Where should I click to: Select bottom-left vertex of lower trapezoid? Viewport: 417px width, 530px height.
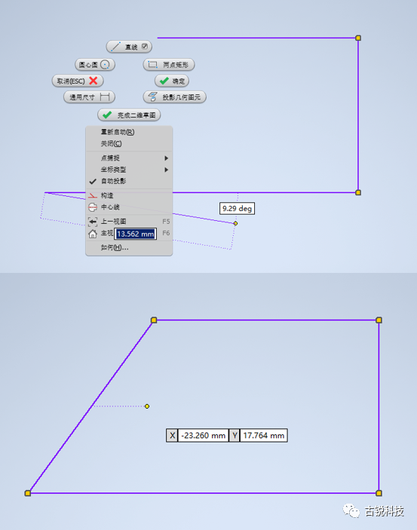[x=28, y=493]
